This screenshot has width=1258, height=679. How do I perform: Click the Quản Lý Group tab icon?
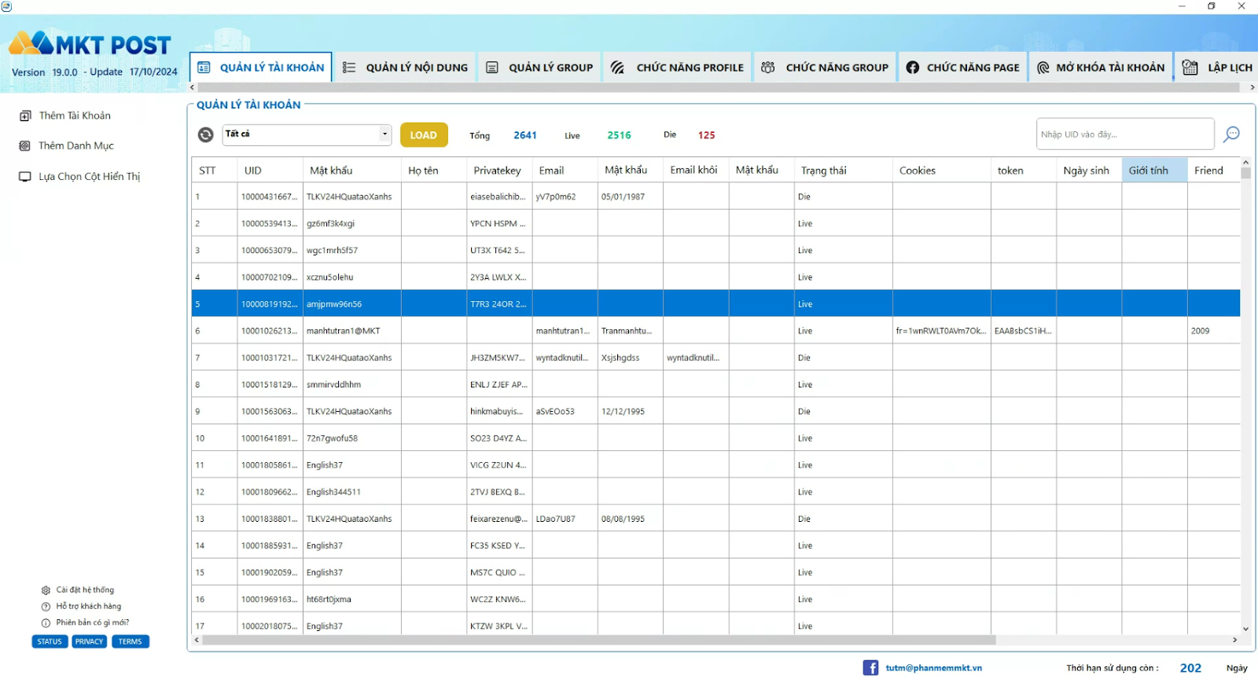[492, 68]
